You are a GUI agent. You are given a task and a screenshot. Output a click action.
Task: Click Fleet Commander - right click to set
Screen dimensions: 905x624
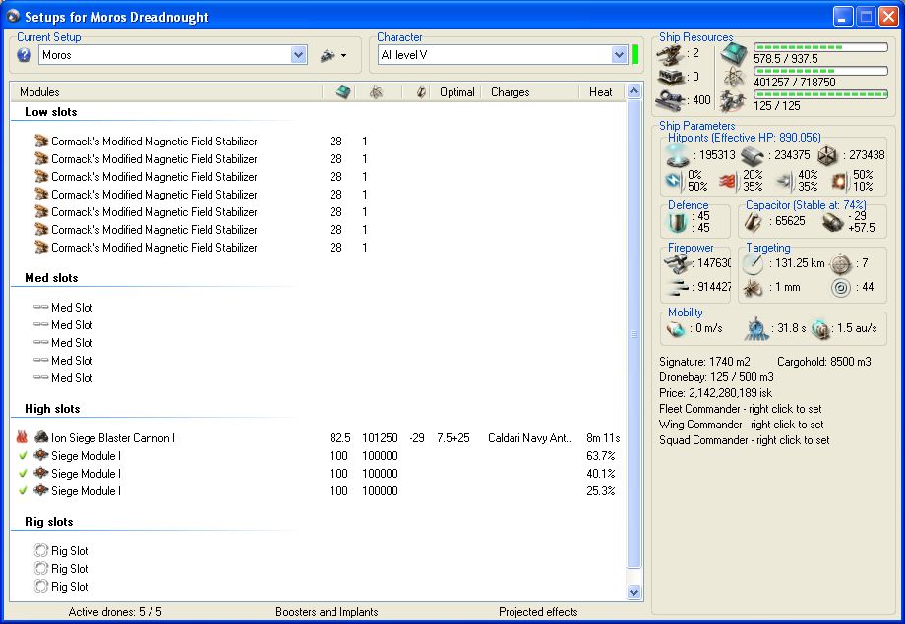(x=740, y=409)
